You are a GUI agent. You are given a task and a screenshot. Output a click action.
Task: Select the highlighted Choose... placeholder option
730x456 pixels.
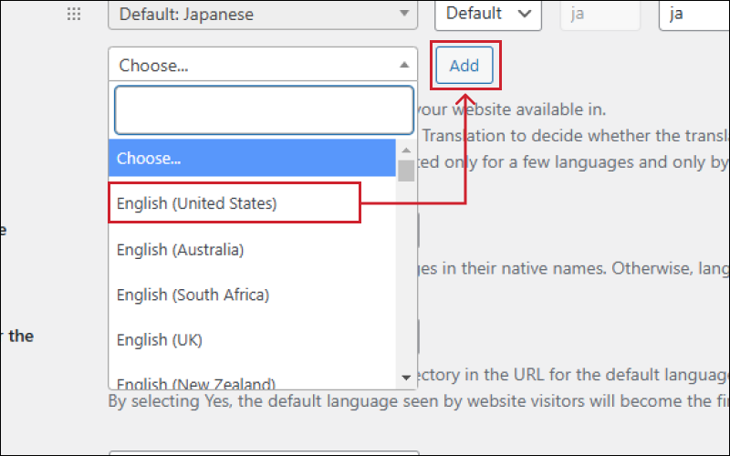pyautogui.click(x=252, y=158)
